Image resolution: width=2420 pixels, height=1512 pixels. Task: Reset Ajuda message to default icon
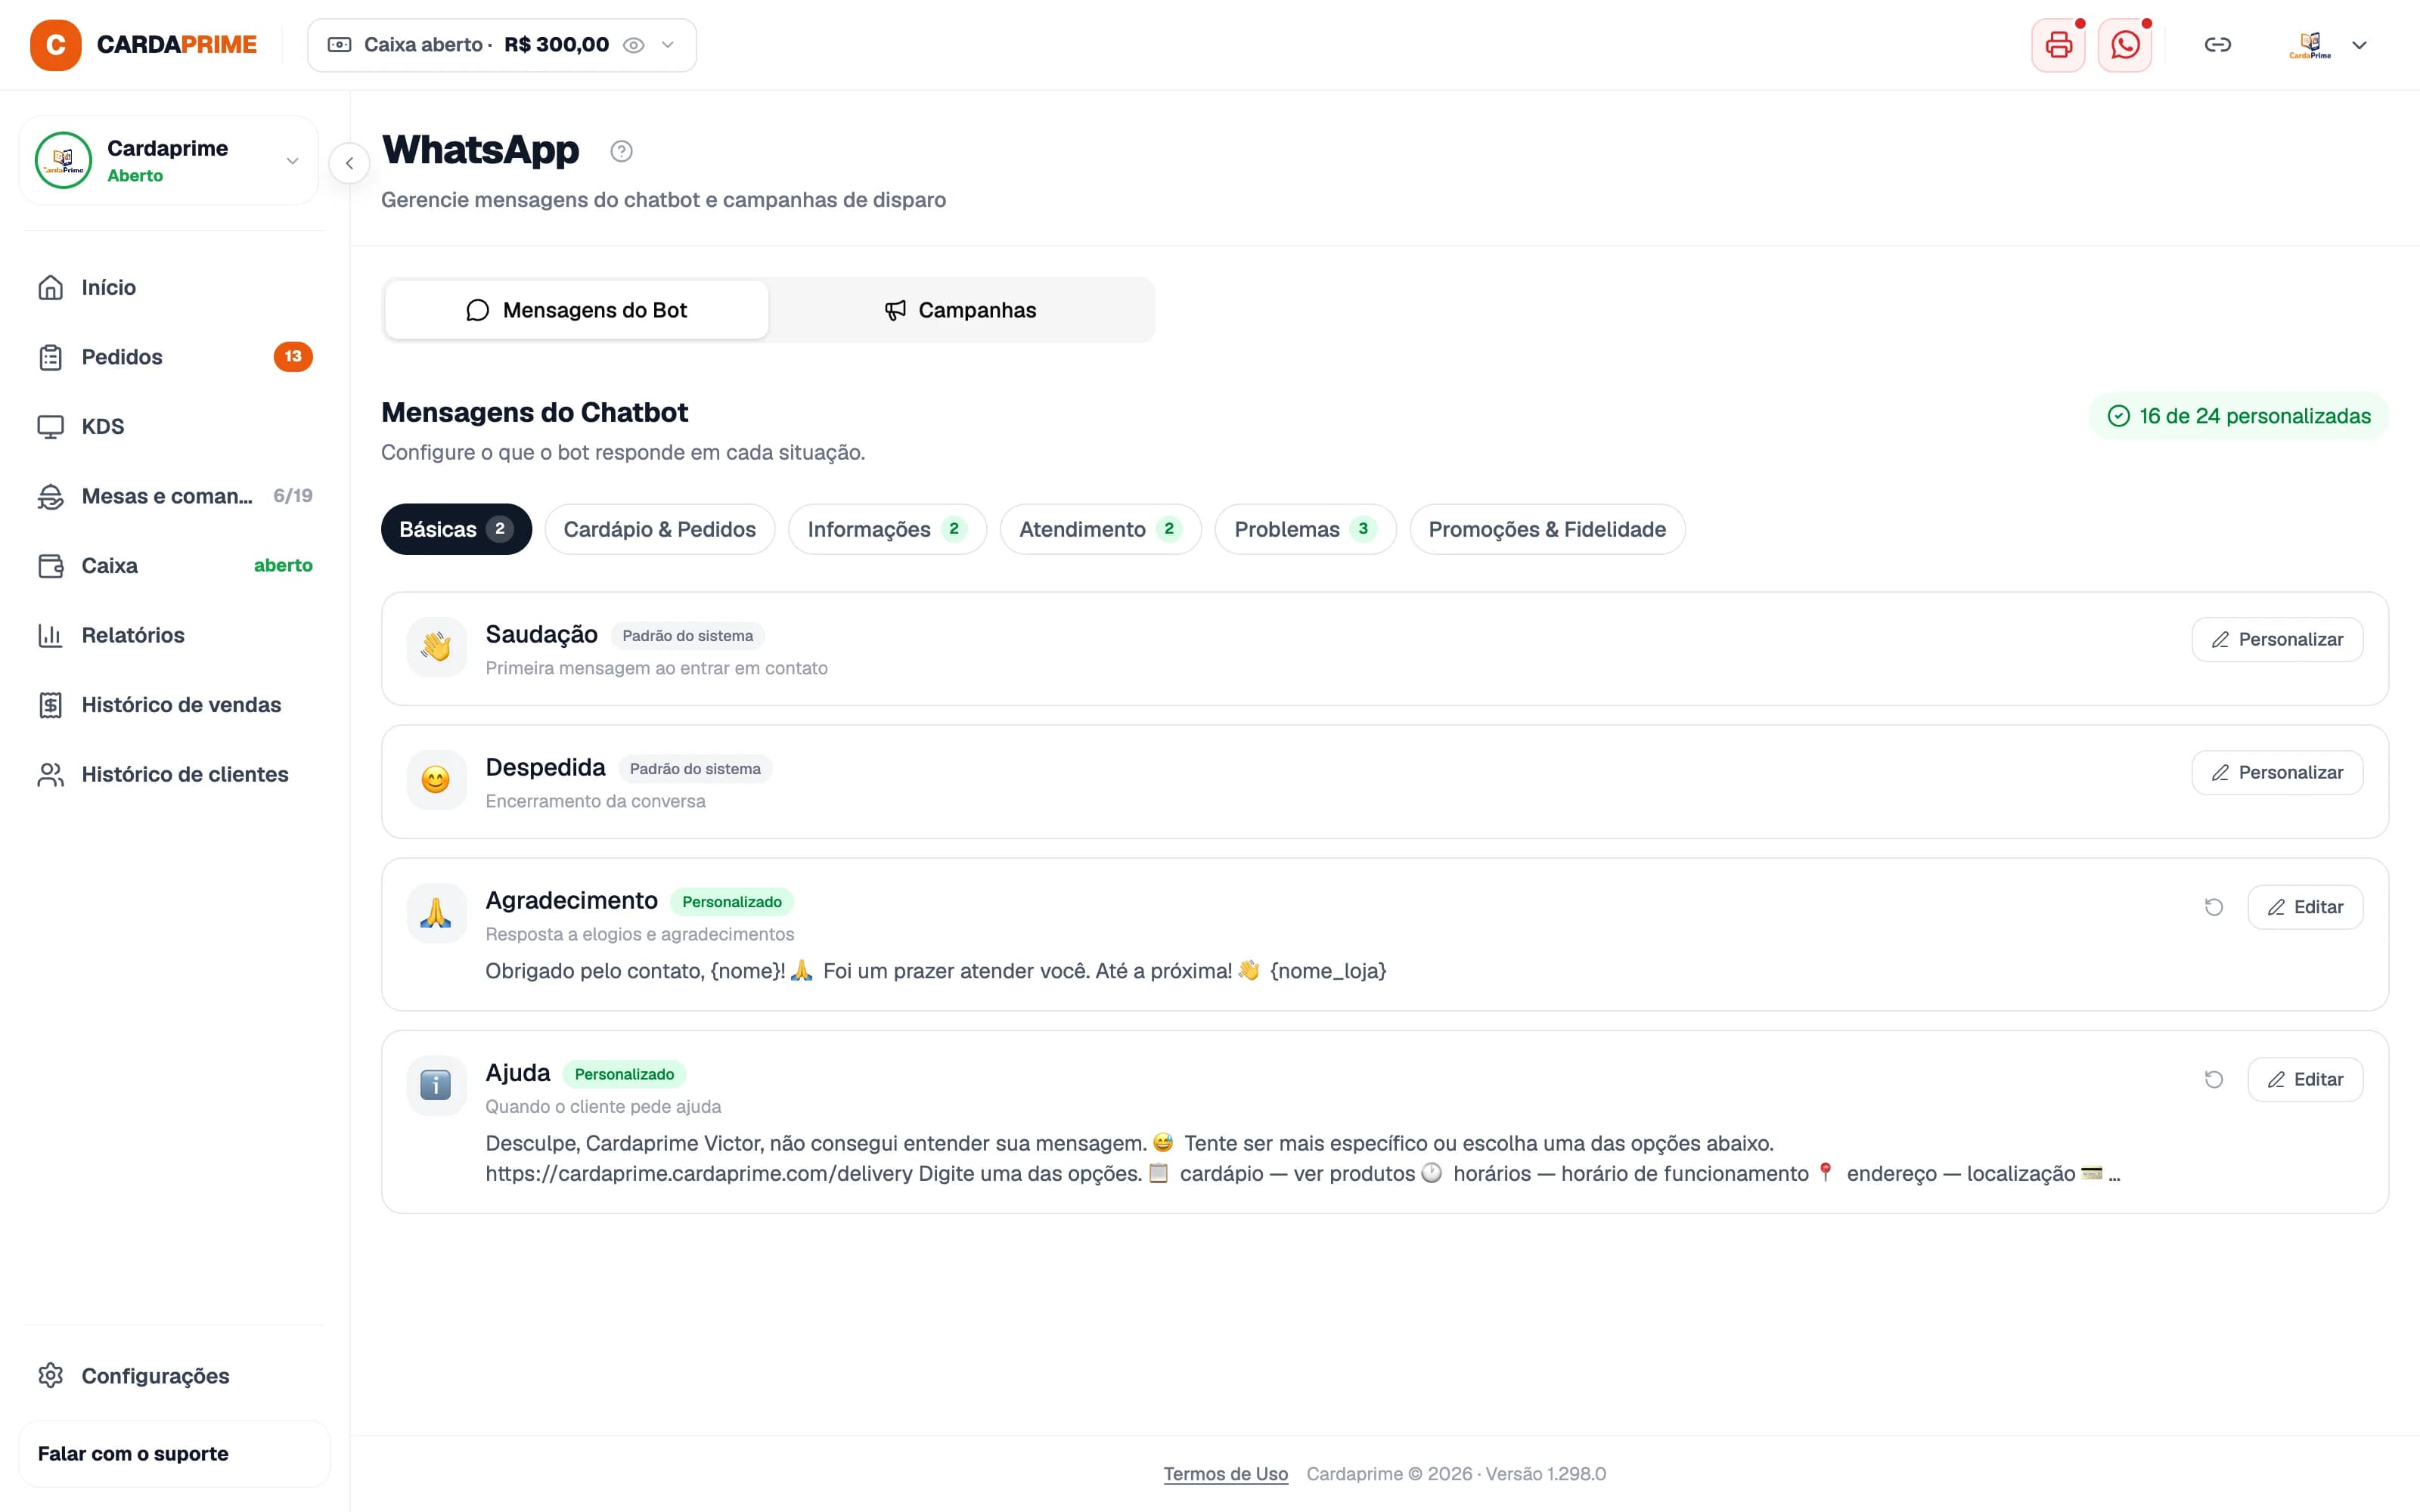point(2214,1079)
